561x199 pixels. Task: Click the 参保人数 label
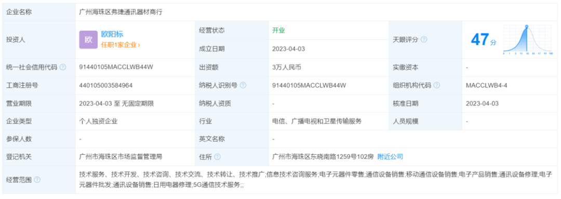point(19,139)
